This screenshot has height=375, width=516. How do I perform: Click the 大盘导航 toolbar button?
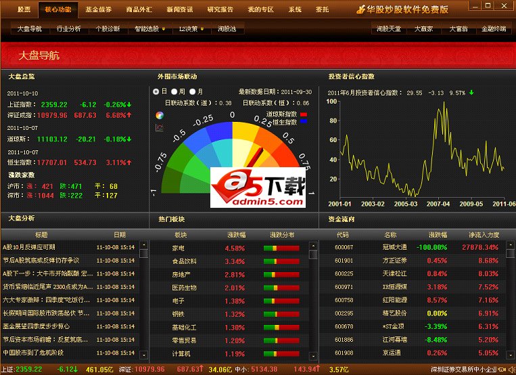[30, 29]
